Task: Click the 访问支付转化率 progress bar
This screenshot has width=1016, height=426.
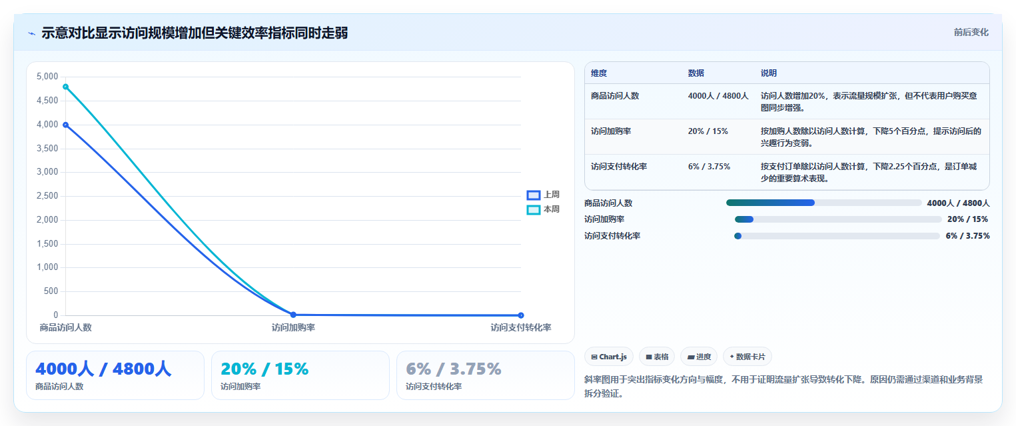Action: pyautogui.click(x=837, y=236)
